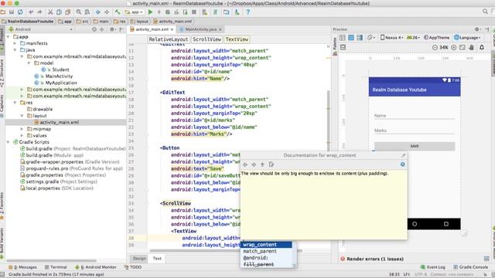Screen dimensions: 495x278
Task: Open the AVD Manager icon
Action: [204, 12]
